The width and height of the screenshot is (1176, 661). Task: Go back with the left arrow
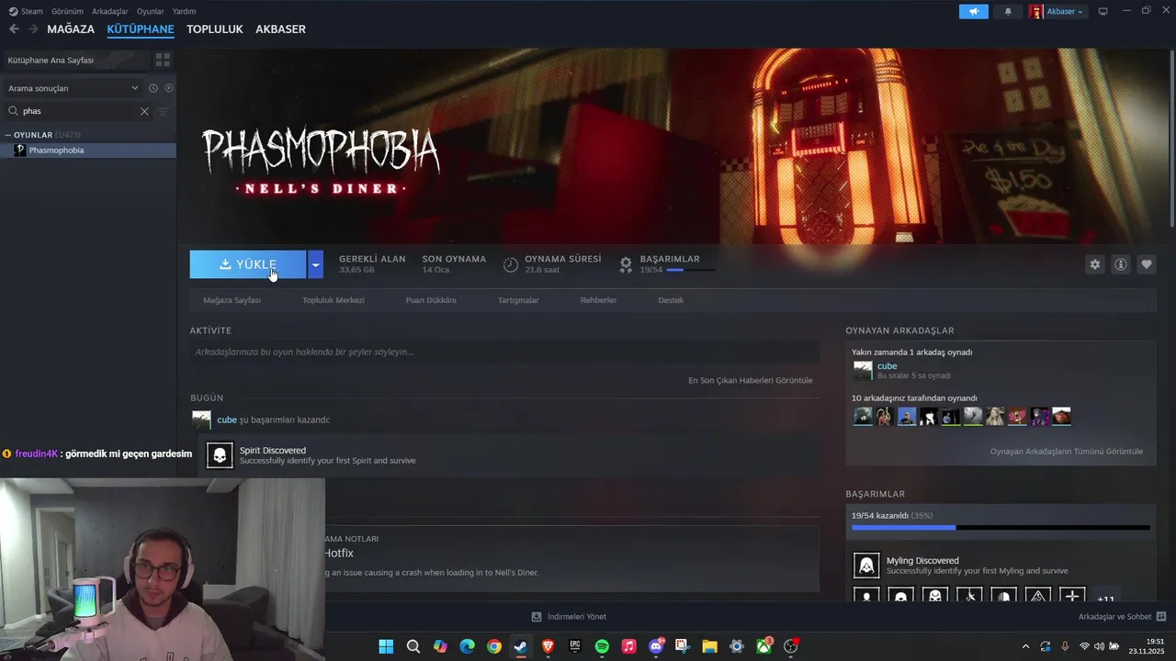click(14, 28)
